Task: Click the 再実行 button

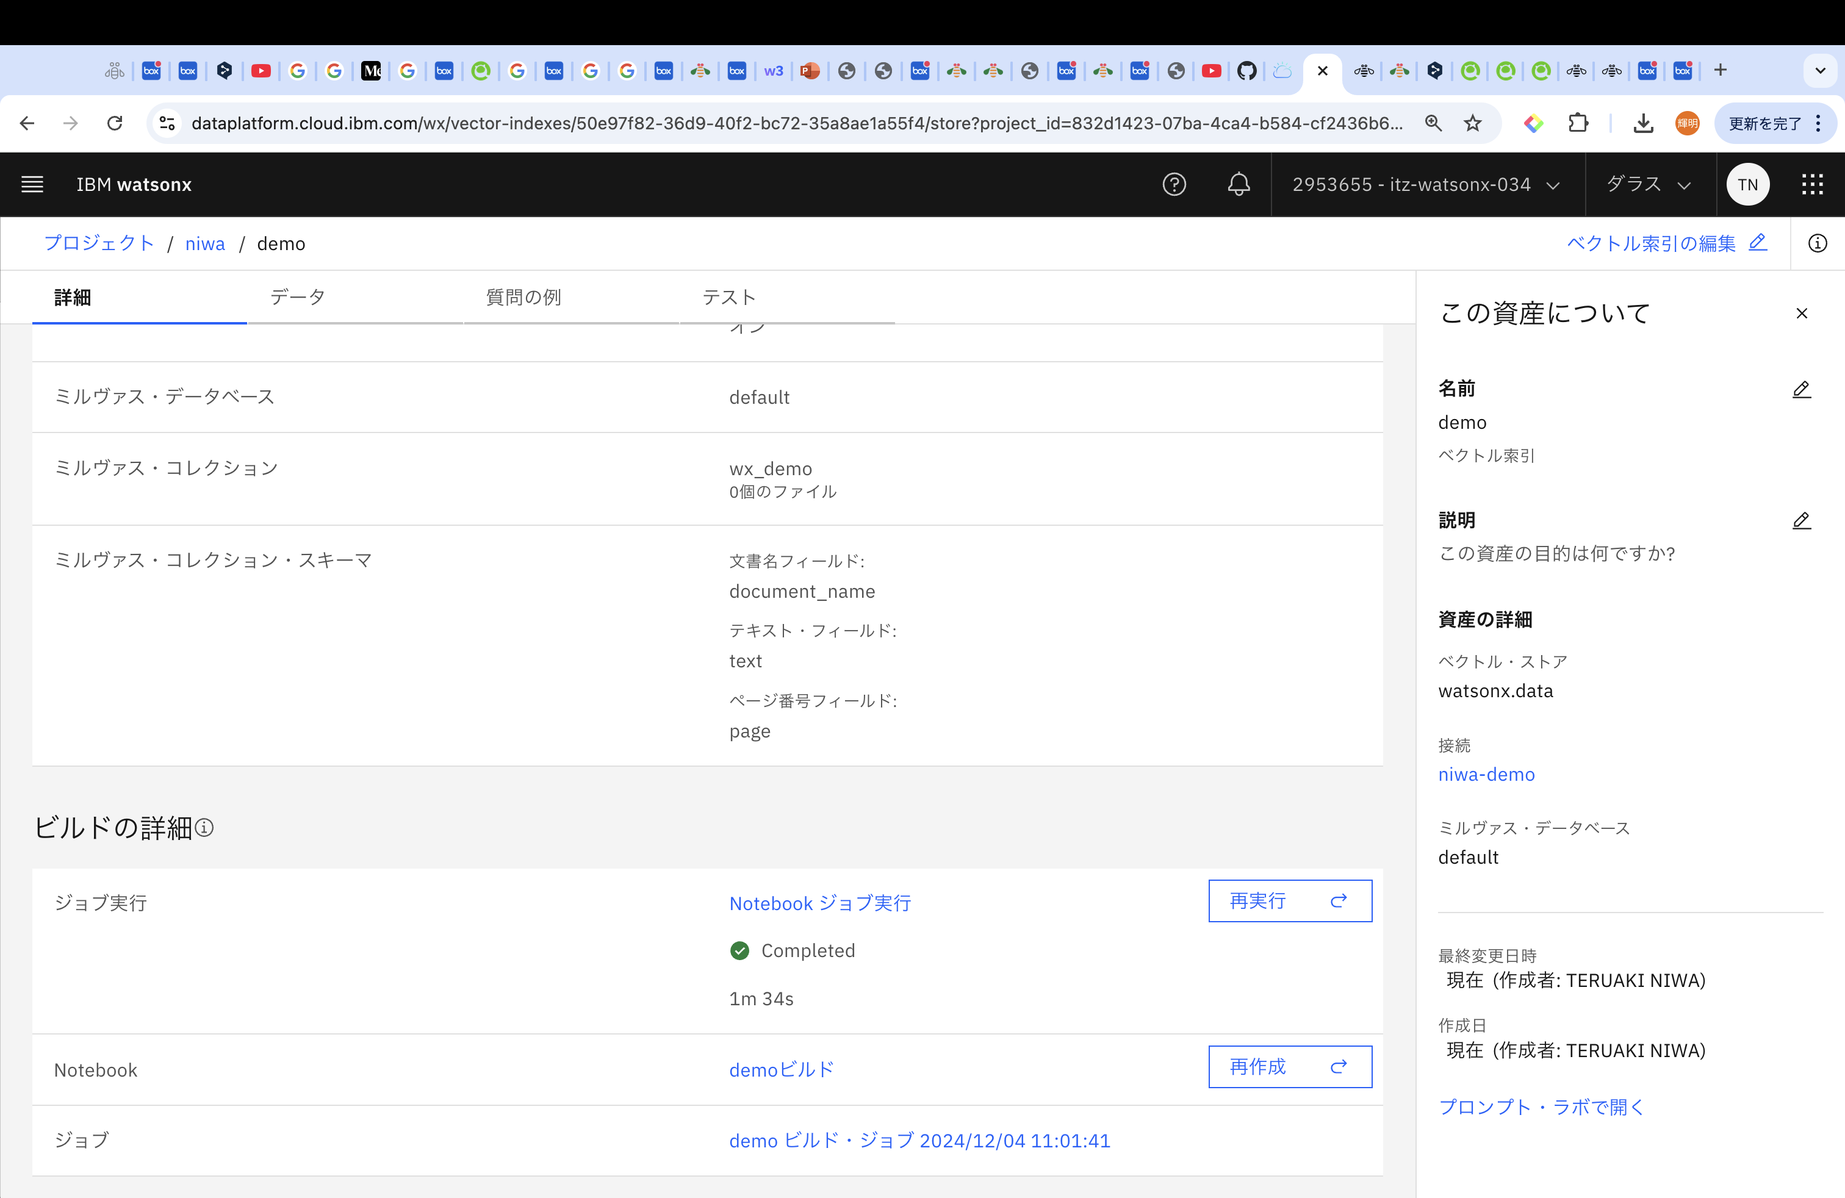Action: click(1289, 900)
